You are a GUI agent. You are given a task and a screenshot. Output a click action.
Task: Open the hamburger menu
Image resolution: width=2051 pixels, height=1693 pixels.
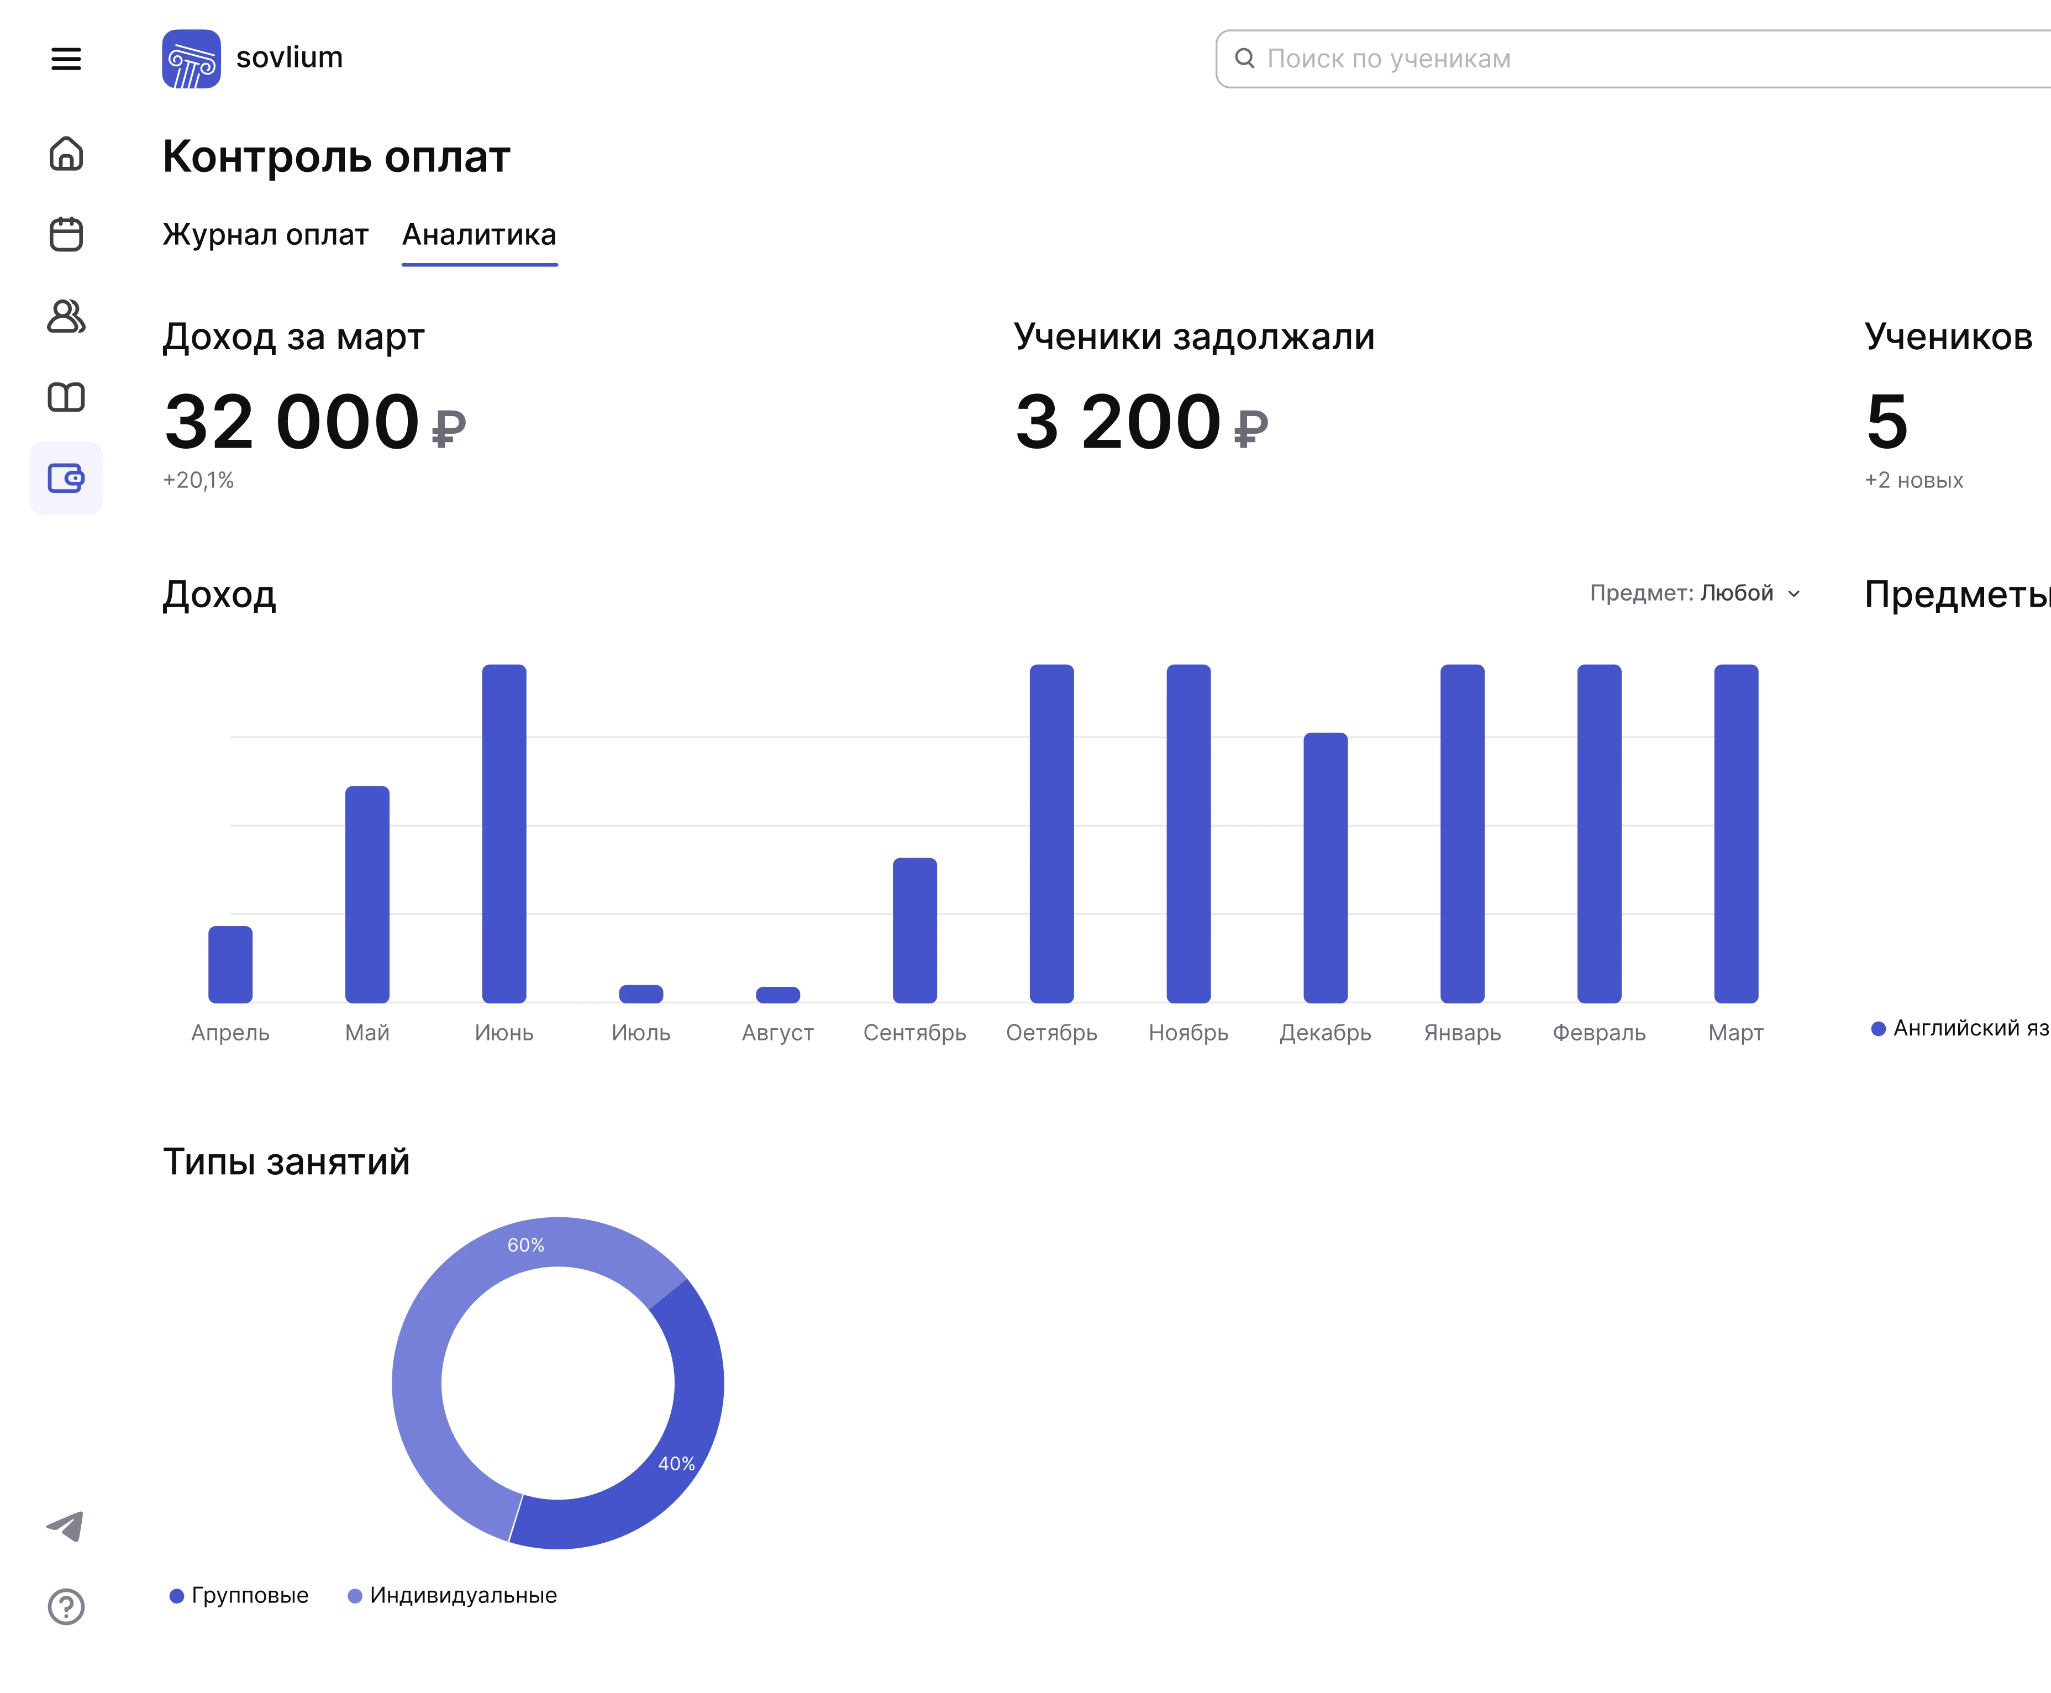[x=65, y=59]
